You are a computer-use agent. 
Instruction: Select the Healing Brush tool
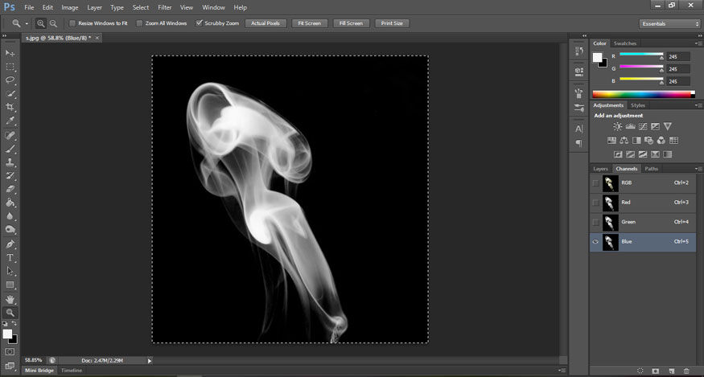point(10,135)
